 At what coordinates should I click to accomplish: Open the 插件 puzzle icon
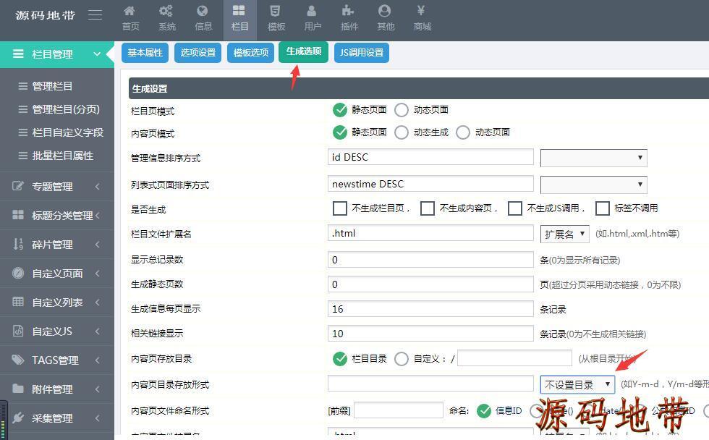348,10
